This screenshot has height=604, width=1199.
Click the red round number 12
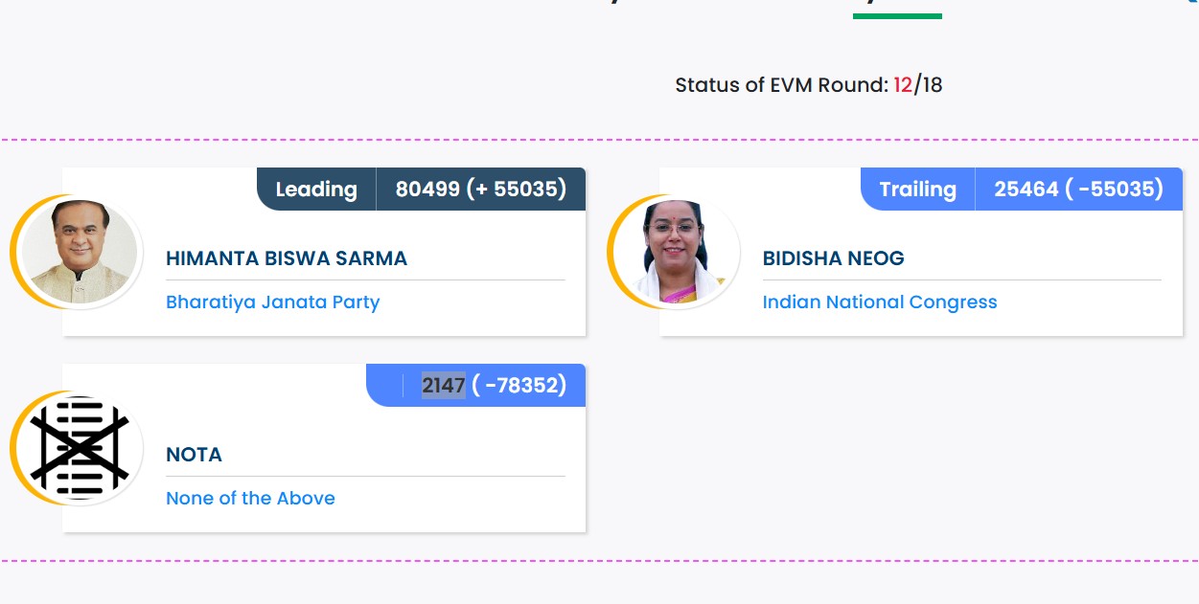point(903,85)
